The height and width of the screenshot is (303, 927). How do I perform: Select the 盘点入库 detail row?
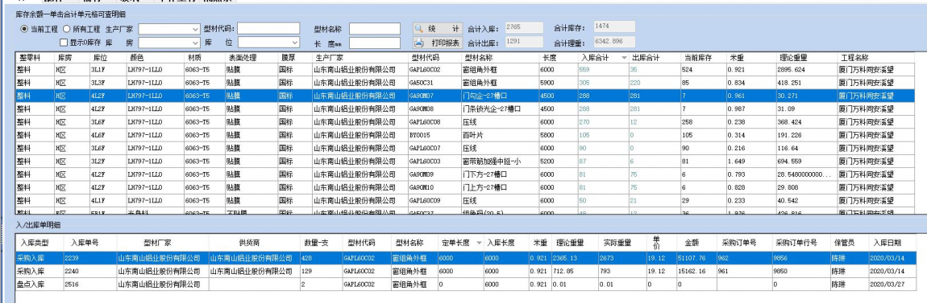pyautogui.click(x=466, y=285)
